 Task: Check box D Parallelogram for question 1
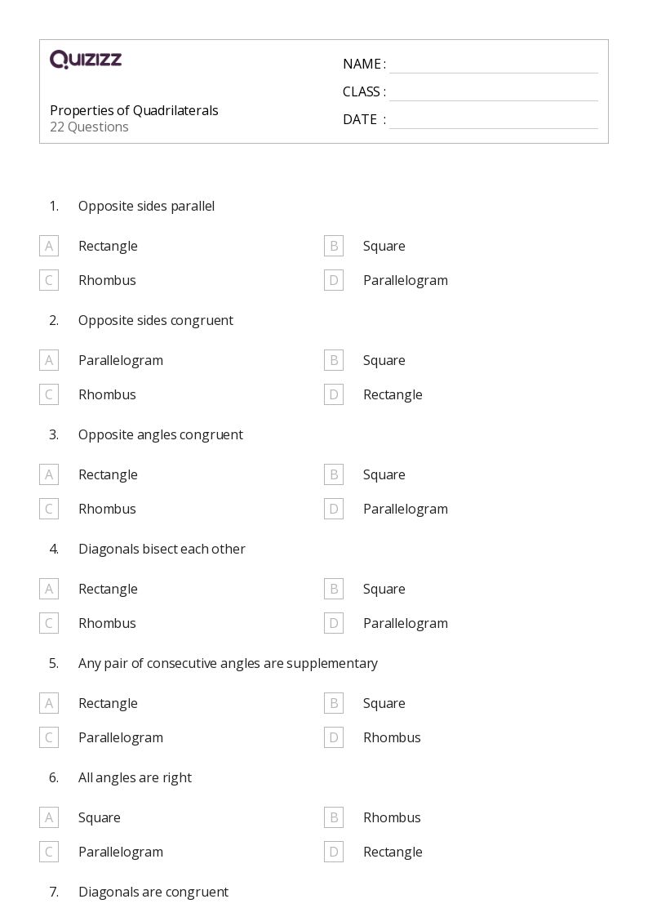[x=333, y=280]
